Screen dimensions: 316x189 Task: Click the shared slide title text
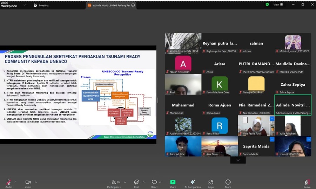pos(73,59)
